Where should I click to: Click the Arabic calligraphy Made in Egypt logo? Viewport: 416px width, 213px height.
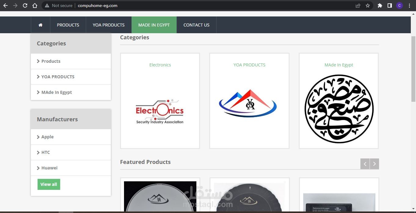[339, 109]
